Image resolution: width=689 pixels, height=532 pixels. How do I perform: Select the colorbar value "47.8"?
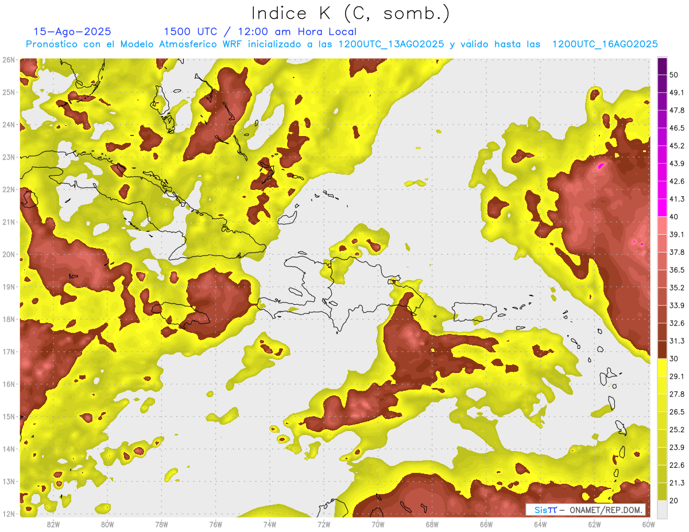point(676,110)
